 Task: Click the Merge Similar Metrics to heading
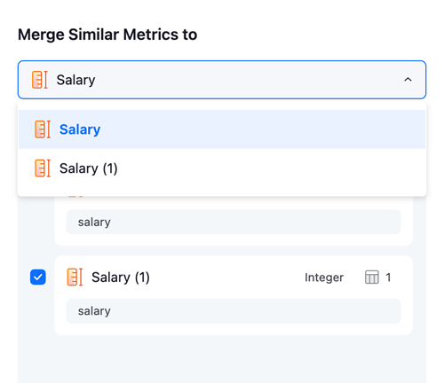(x=107, y=35)
